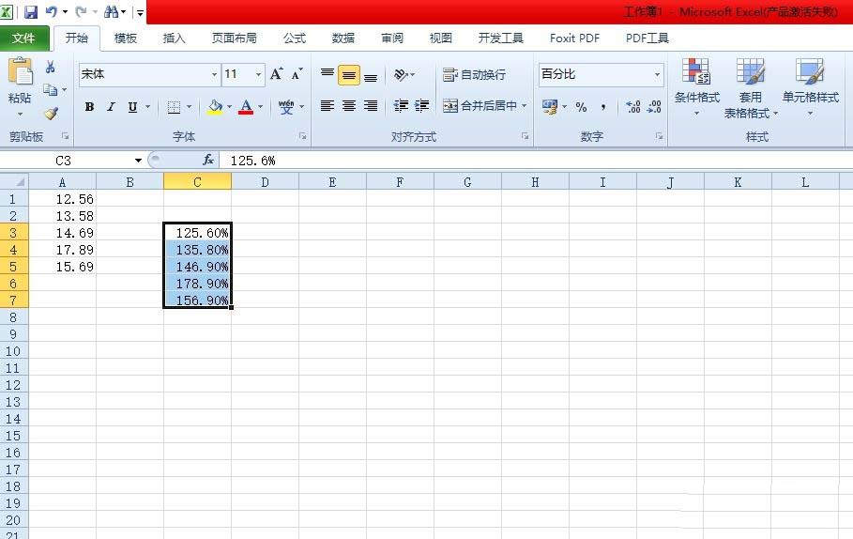Click the increase decimal icon
This screenshot has width=853, height=539.
(632, 107)
